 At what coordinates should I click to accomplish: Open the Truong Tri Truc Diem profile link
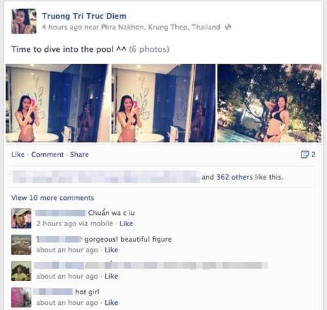click(84, 16)
